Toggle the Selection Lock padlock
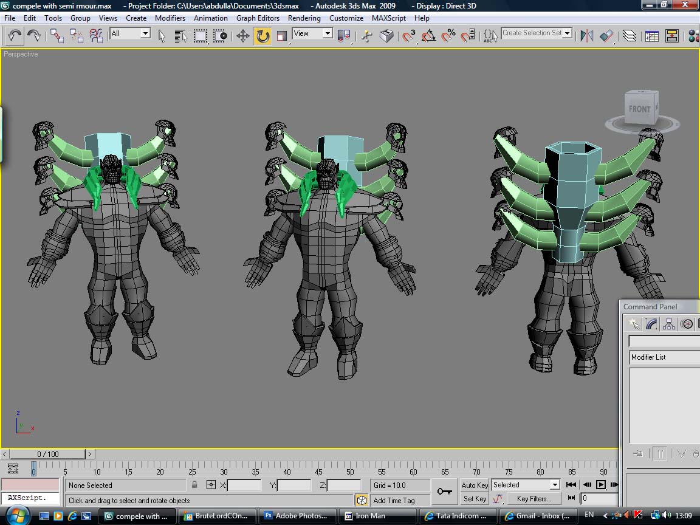The height and width of the screenshot is (525, 700). pos(194,485)
